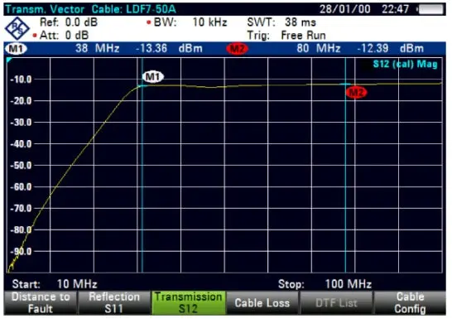Click the BW: 10 kHz value
452x319 pixels.
coord(190,22)
